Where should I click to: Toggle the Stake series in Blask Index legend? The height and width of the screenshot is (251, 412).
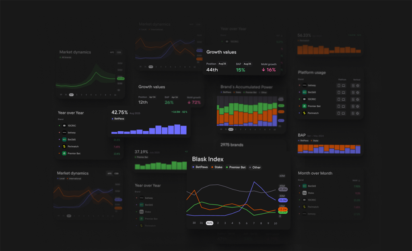coord(217,167)
